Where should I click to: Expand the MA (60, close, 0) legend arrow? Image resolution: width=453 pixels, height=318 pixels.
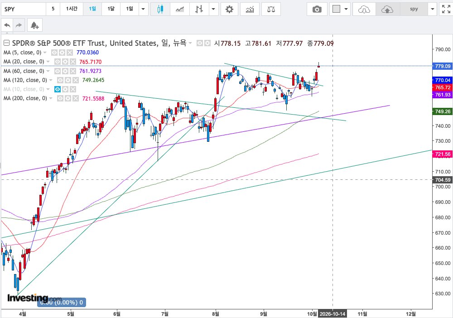pyautogui.click(x=48, y=71)
